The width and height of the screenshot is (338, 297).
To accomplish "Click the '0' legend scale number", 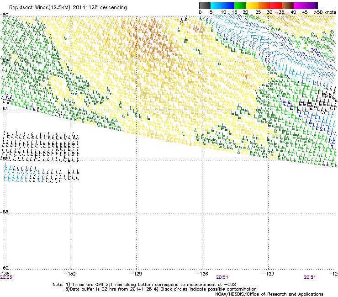I will coord(200,12).
